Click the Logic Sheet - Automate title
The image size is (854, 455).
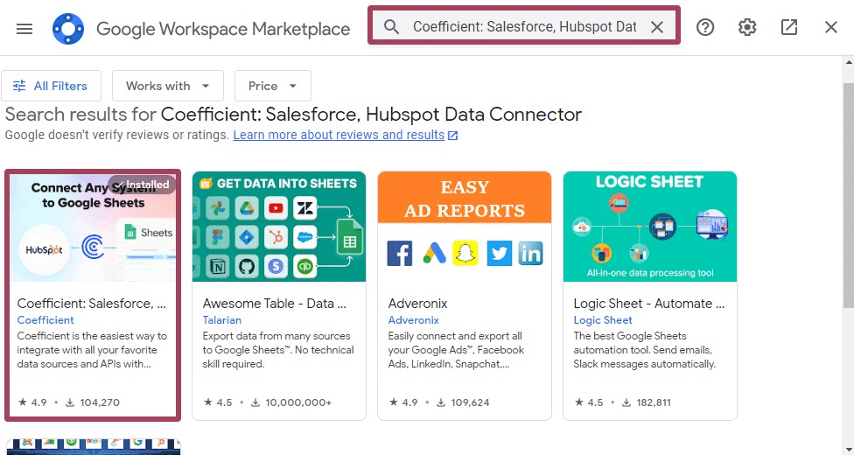(649, 304)
